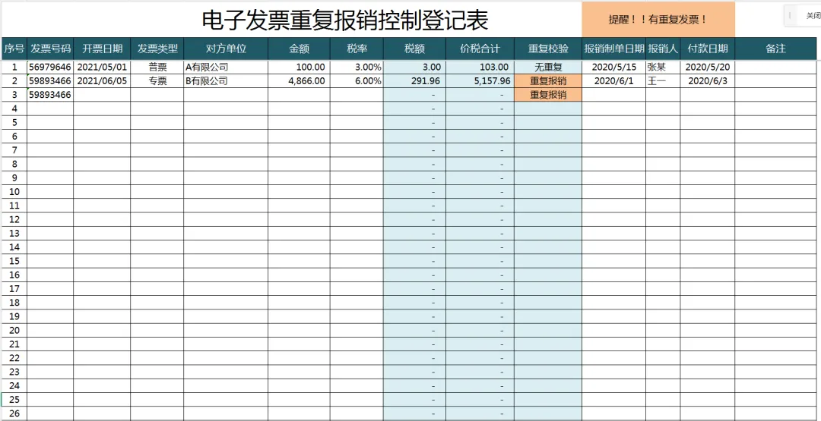Click the 提醒!!有重复发票! warning cell

pyautogui.click(x=658, y=19)
